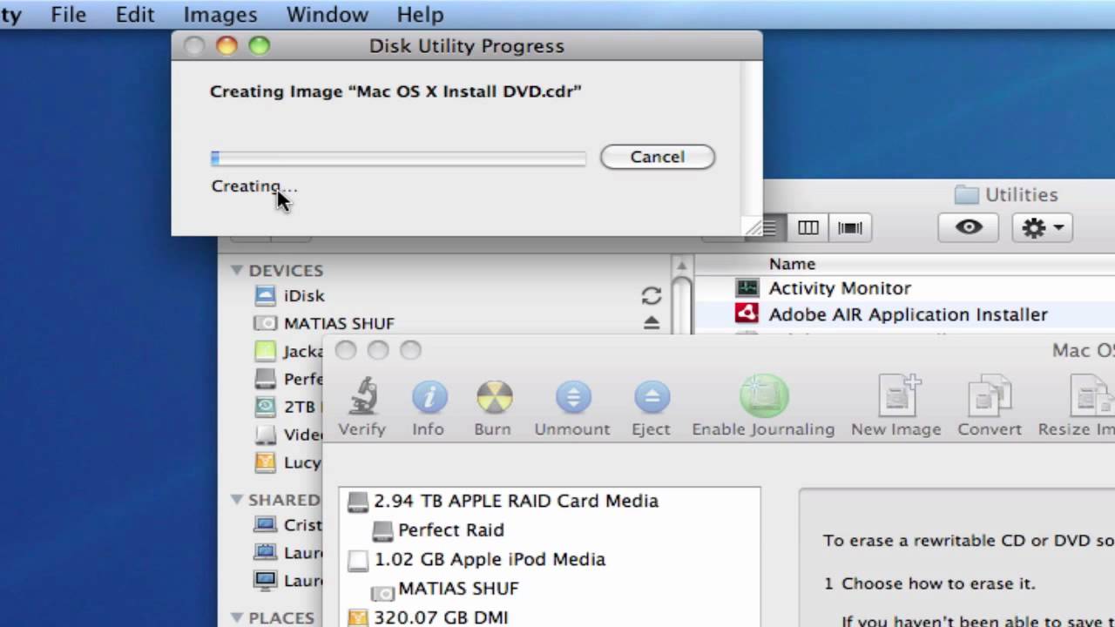Click the Convert toolbar icon
Screen dimensions: 1115x627
989,397
